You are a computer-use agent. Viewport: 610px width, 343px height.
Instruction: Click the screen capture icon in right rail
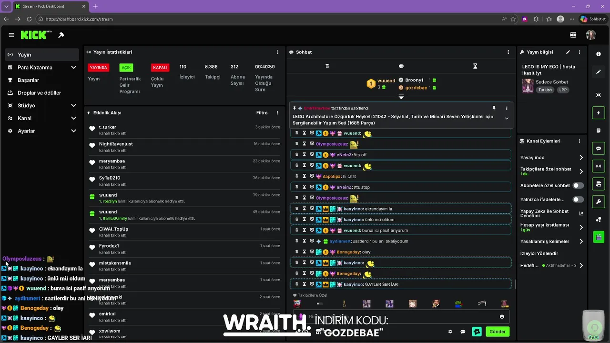599,95
